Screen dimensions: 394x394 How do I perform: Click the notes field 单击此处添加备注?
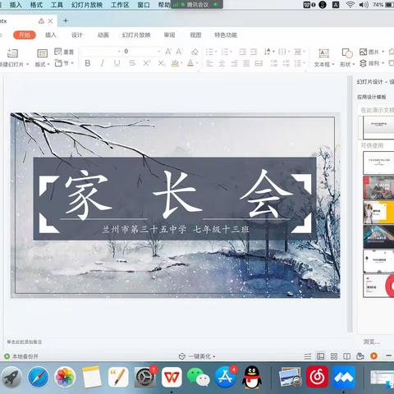pos(25,341)
